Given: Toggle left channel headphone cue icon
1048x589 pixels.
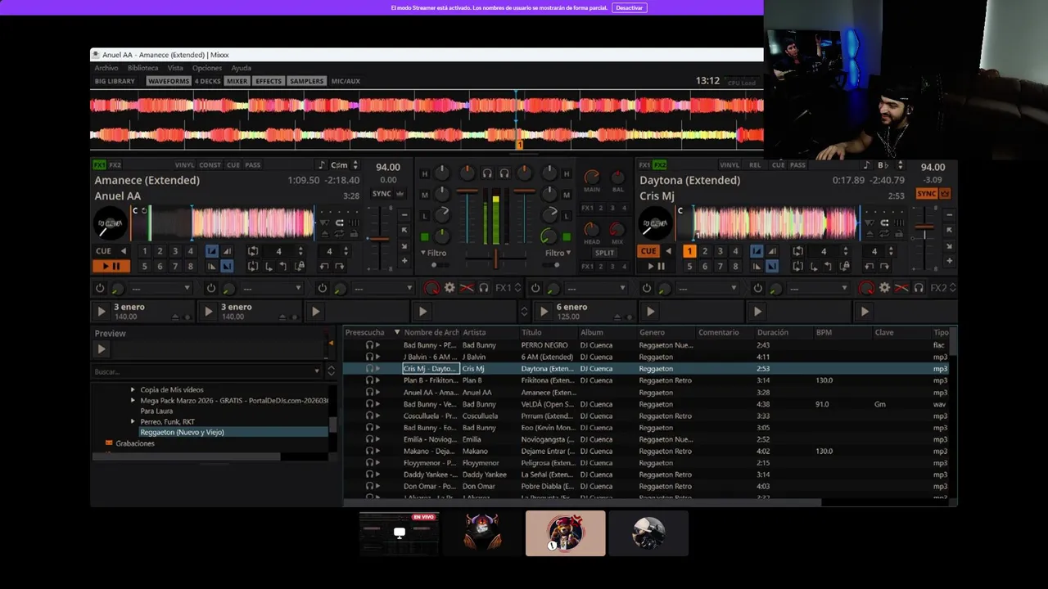Looking at the screenshot, I should click(487, 173).
